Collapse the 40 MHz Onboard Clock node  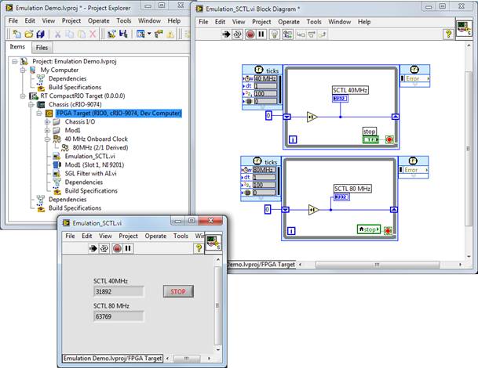pyautogui.click(x=48, y=139)
